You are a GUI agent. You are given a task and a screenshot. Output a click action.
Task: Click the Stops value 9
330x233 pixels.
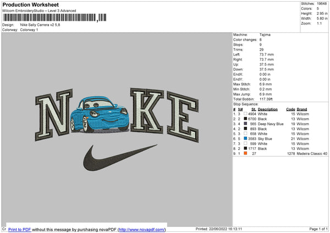261,45
